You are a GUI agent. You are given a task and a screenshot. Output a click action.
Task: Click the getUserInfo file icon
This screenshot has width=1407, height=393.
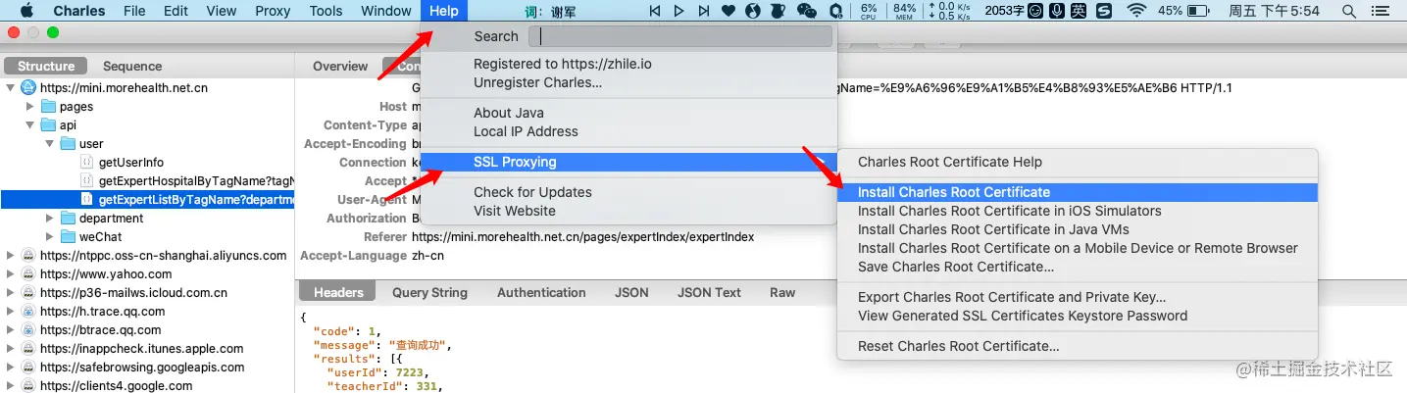coord(86,162)
